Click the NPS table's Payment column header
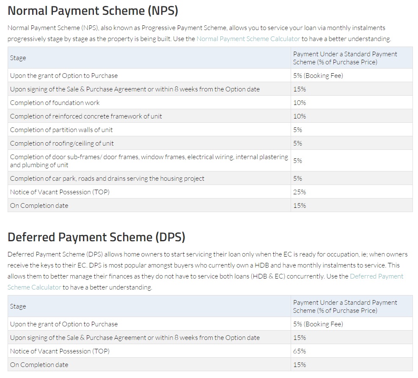Viewport: 418px width, 378px height. pyautogui.click(x=345, y=58)
